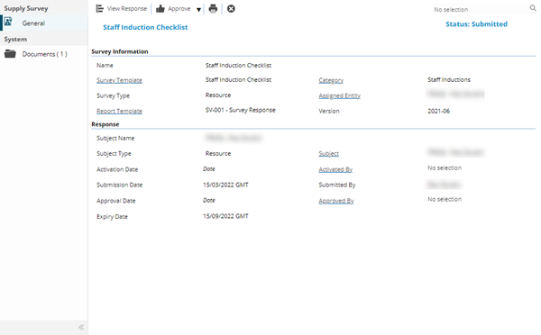Collapse the sidebar with double chevron
Viewport: 541px width, 335px height.
tap(81, 327)
